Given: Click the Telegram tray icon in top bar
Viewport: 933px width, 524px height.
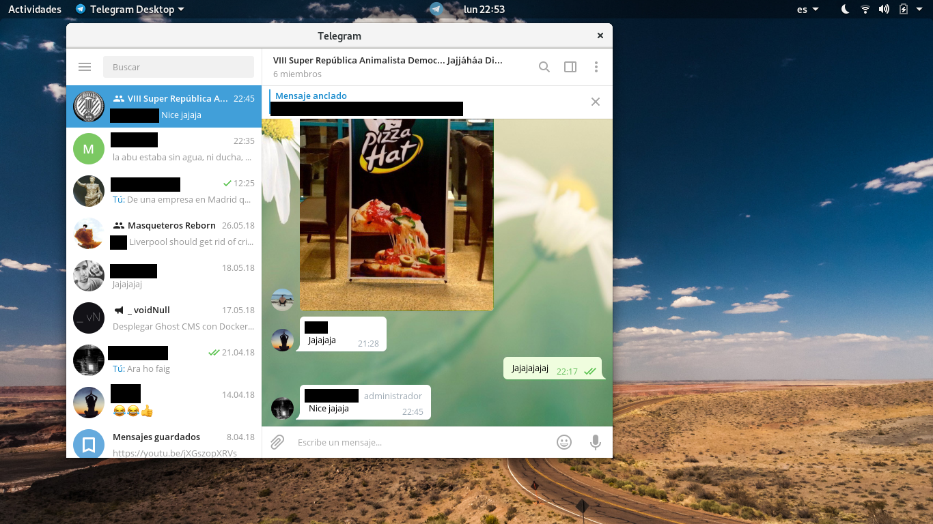Looking at the screenshot, I should click(x=436, y=9).
